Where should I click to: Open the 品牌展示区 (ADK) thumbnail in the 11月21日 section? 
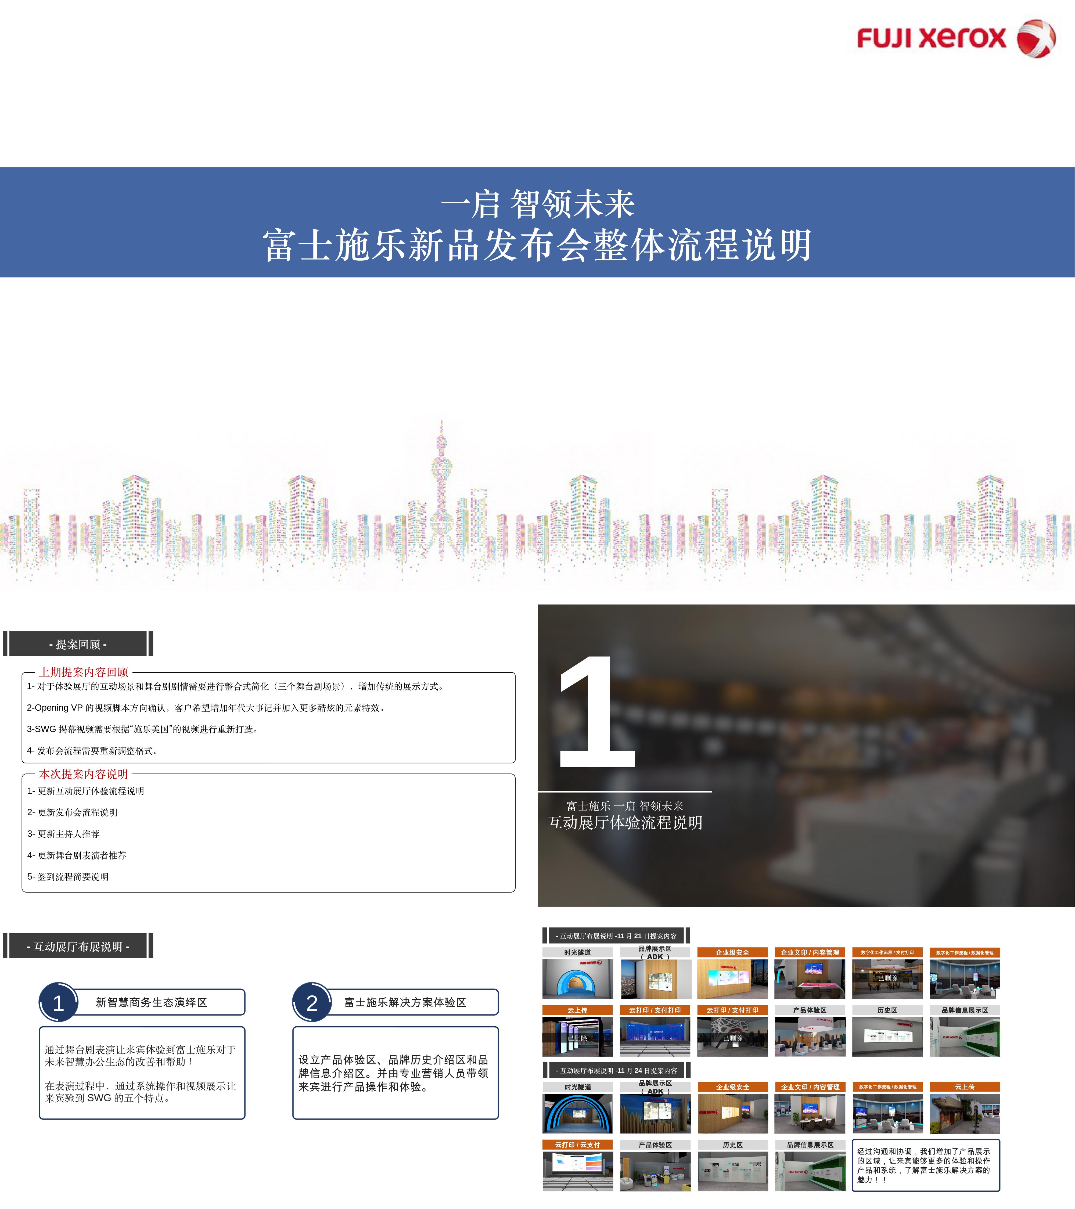(655, 979)
